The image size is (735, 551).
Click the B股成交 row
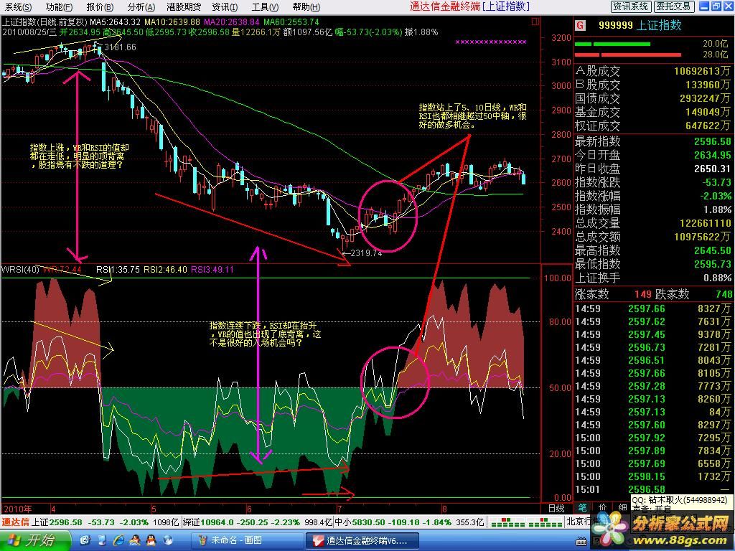[x=652, y=85]
